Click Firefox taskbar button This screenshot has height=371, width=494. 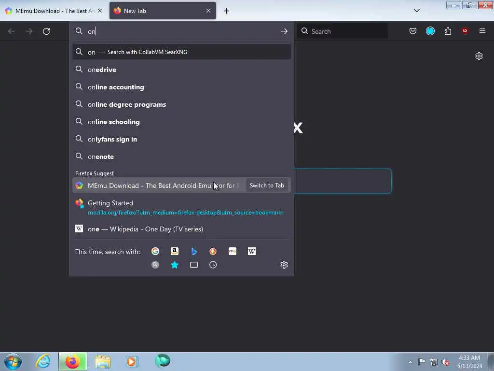click(73, 361)
